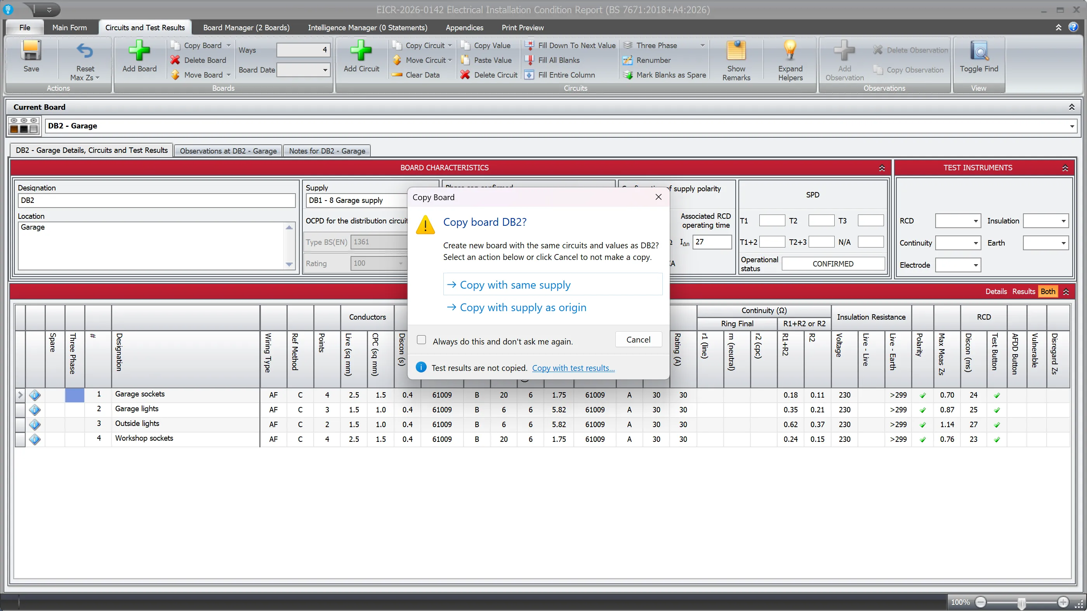The height and width of the screenshot is (611, 1087).
Task: Select row header for Workshop sockets
Action: [20, 439]
